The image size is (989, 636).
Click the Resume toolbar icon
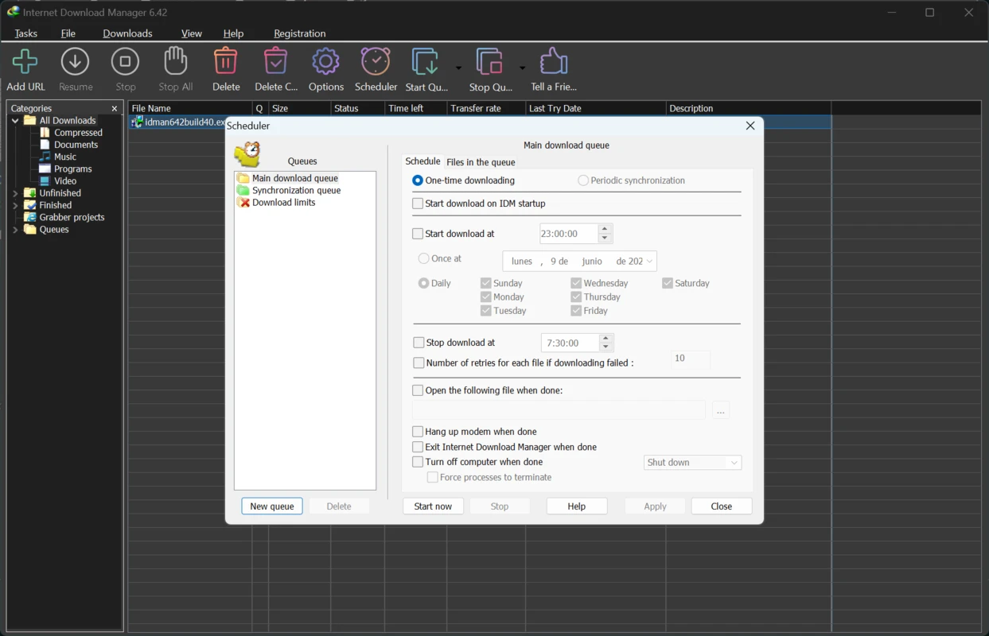(x=76, y=61)
